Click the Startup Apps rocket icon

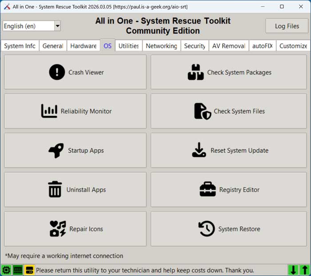coord(56,150)
